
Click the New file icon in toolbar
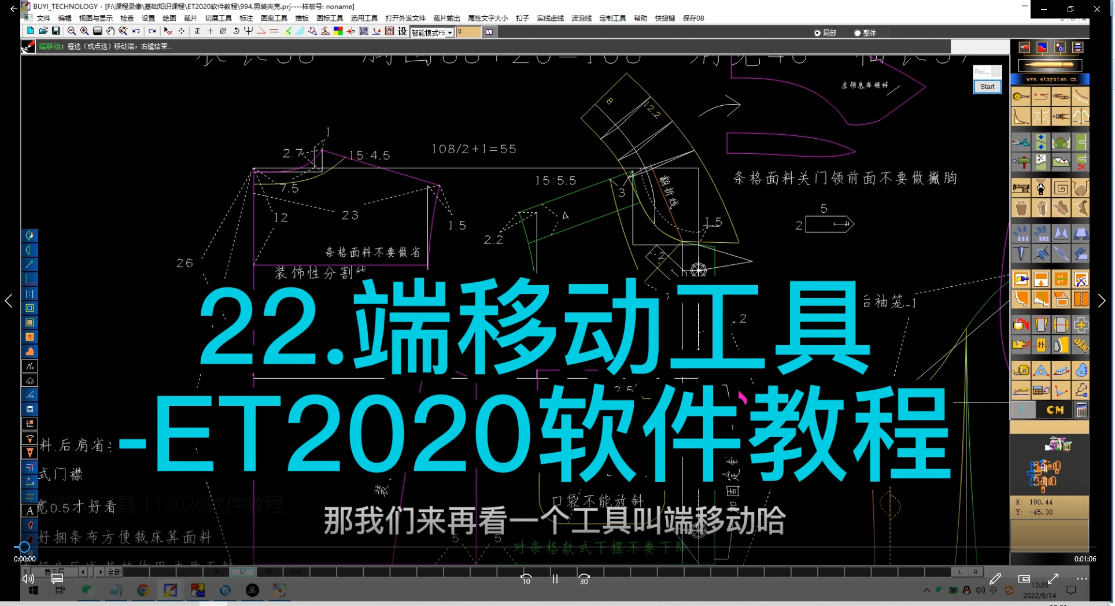coord(30,31)
